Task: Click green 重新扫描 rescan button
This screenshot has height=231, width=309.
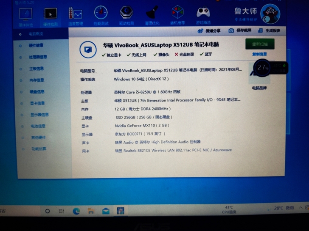Action: [260, 44]
